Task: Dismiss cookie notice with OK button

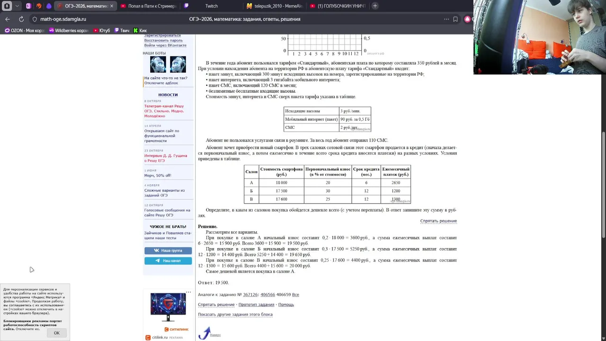Action: [x=57, y=333]
